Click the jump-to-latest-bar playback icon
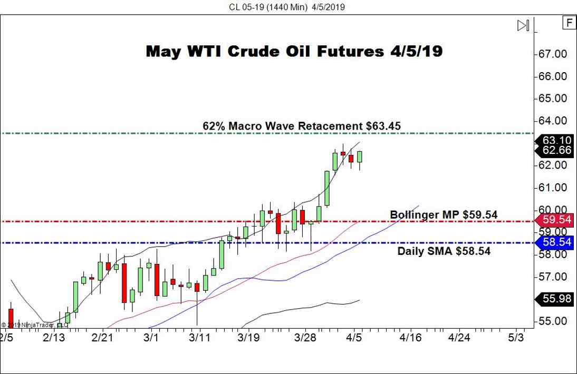 (522, 25)
